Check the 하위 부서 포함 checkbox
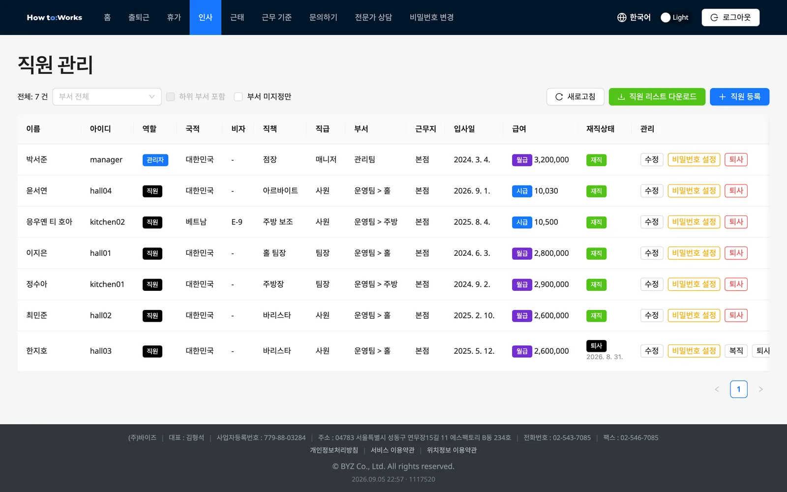The width and height of the screenshot is (787, 492). 171,97
